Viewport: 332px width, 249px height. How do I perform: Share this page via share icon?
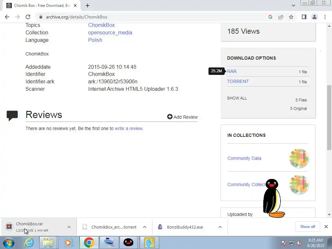[281, 17]
